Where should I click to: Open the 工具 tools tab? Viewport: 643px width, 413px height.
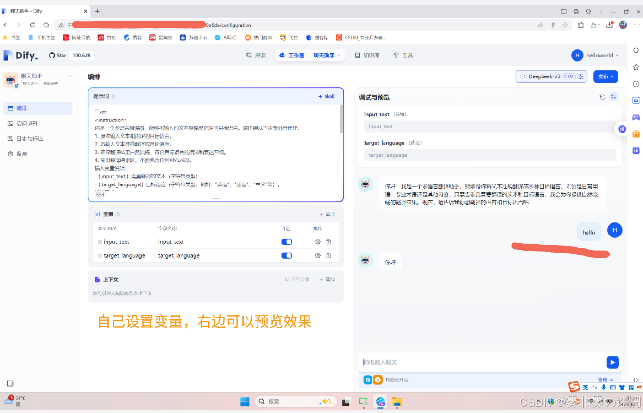(403, 55)
